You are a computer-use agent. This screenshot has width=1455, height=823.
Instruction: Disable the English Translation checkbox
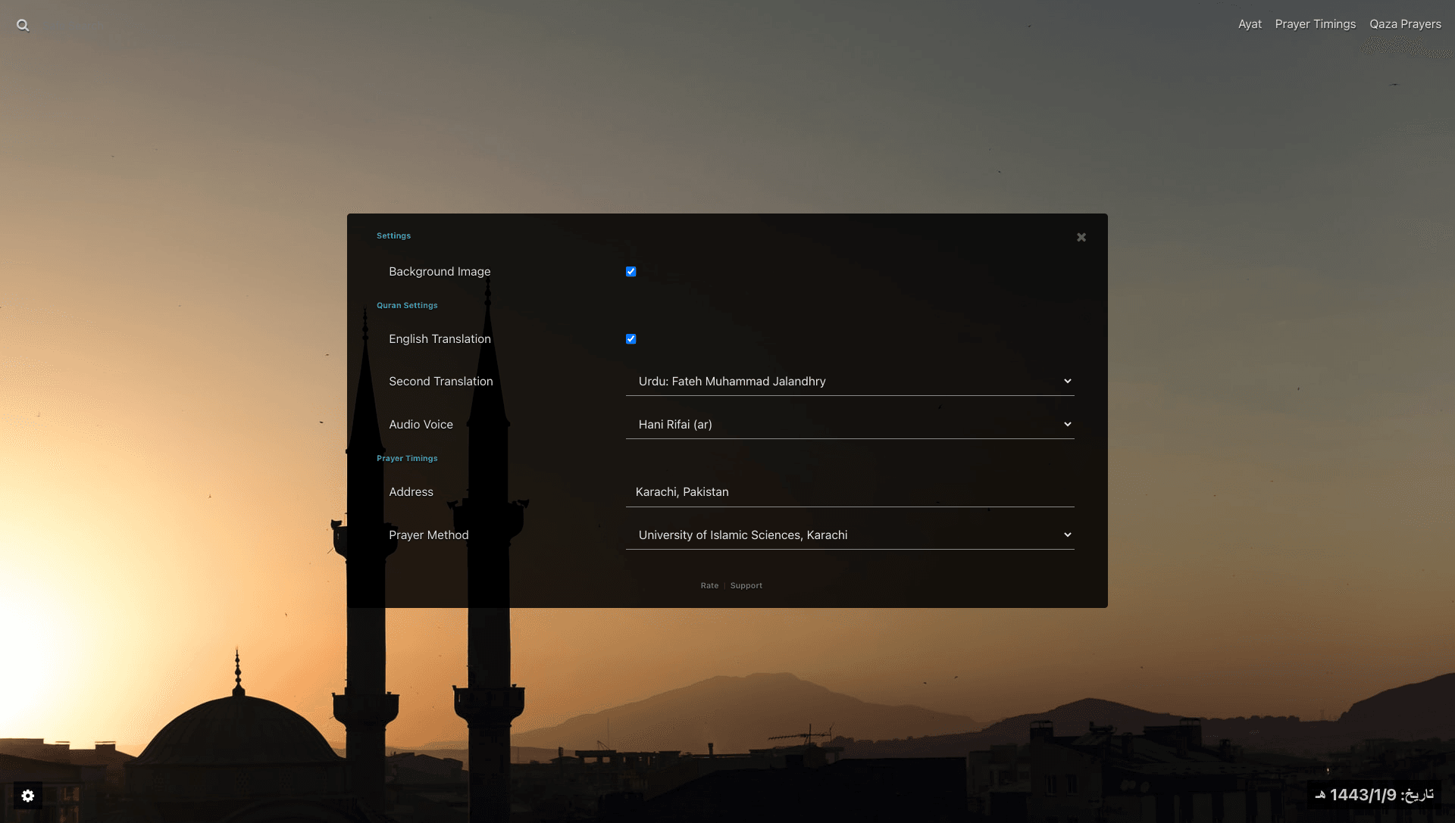pos(630,339)
